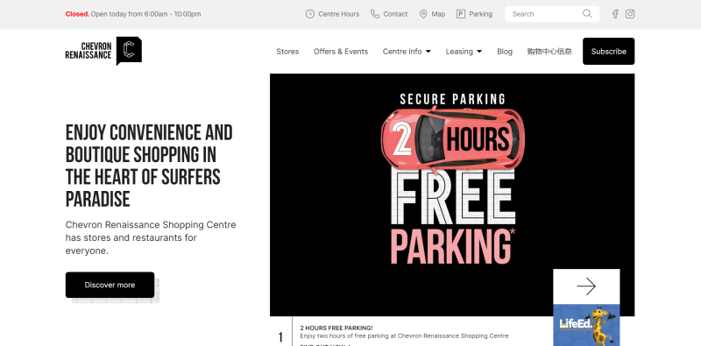Click the clock icon beside Centre Hours
Viewport: 701px width, 346px height.
[x=310, y=14]
